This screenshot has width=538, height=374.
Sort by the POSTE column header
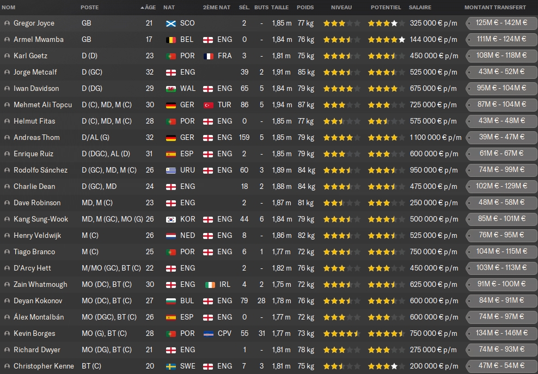89,7
